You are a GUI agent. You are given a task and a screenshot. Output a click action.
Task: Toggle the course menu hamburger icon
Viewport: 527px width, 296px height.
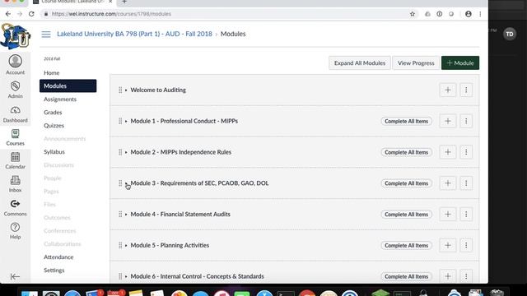click(46, 35)
